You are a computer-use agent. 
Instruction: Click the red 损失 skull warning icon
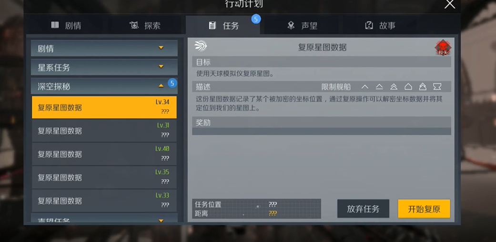443,49
